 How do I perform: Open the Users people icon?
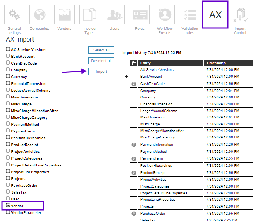[114, 14]
